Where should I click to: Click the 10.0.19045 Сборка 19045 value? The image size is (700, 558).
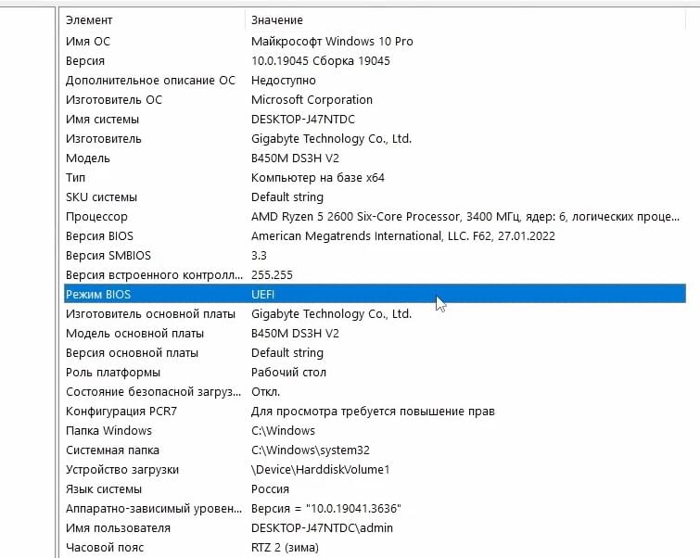tap(321, 61)
